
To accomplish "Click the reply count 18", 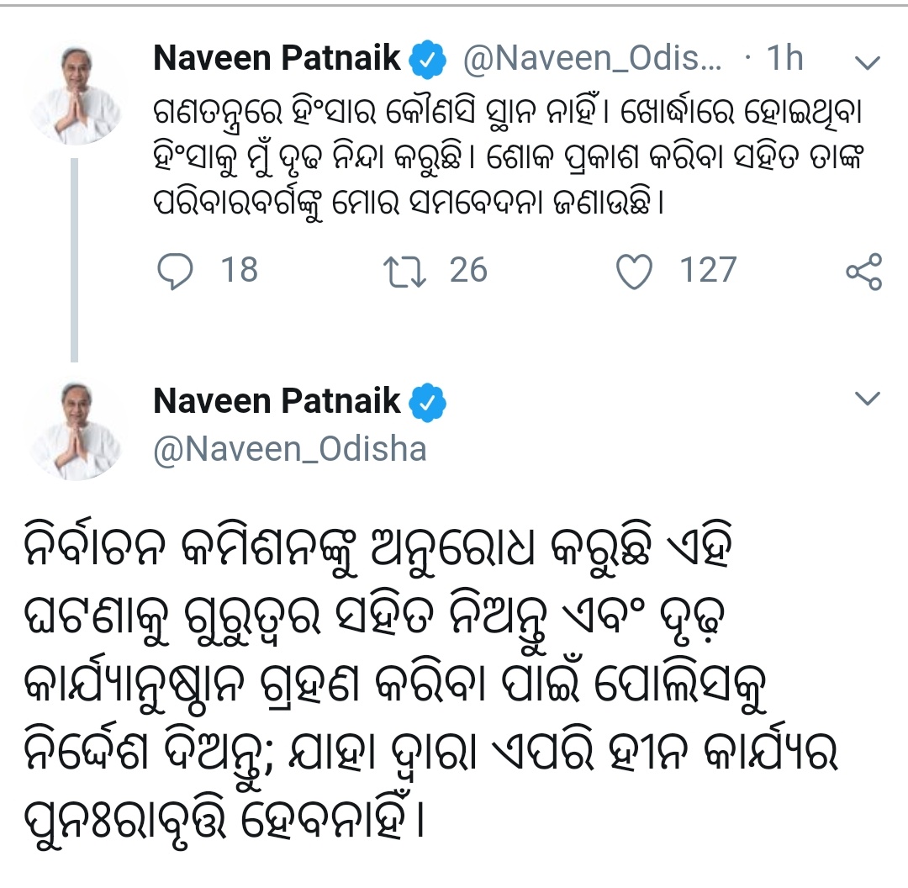I will pos(239,271).
